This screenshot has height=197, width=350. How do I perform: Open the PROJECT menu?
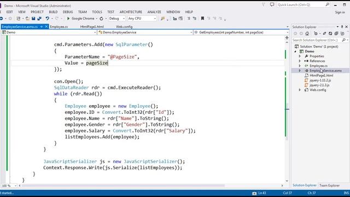point(37,12)
